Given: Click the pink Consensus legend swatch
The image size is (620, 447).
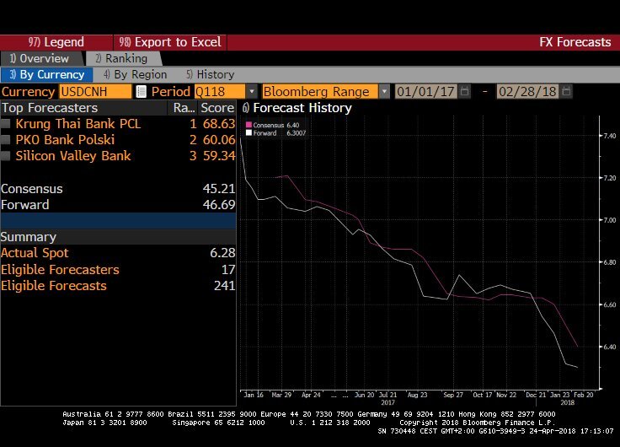Looking at the screenshot, I should (x=249, y=125).
